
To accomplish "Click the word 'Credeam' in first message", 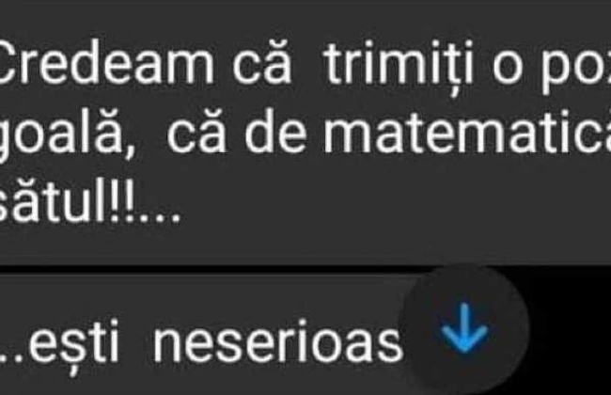I will pos(106,63).
